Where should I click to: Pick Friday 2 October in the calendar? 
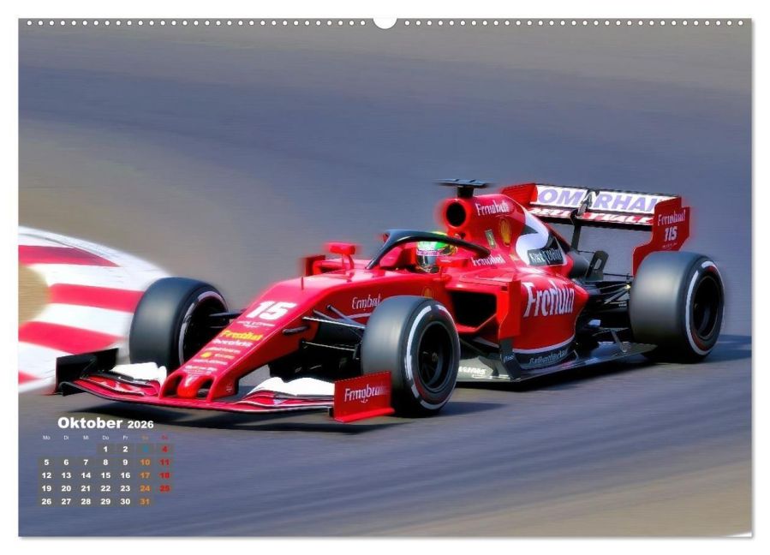point(125,449)
